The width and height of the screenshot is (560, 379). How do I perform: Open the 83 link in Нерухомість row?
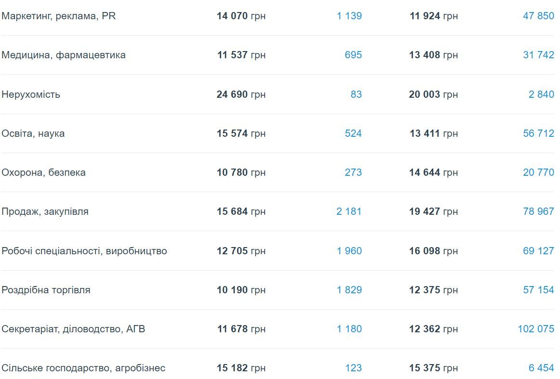(356, 94)
